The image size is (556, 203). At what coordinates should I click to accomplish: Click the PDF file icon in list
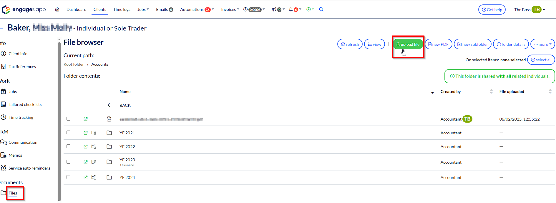(109, 119)
